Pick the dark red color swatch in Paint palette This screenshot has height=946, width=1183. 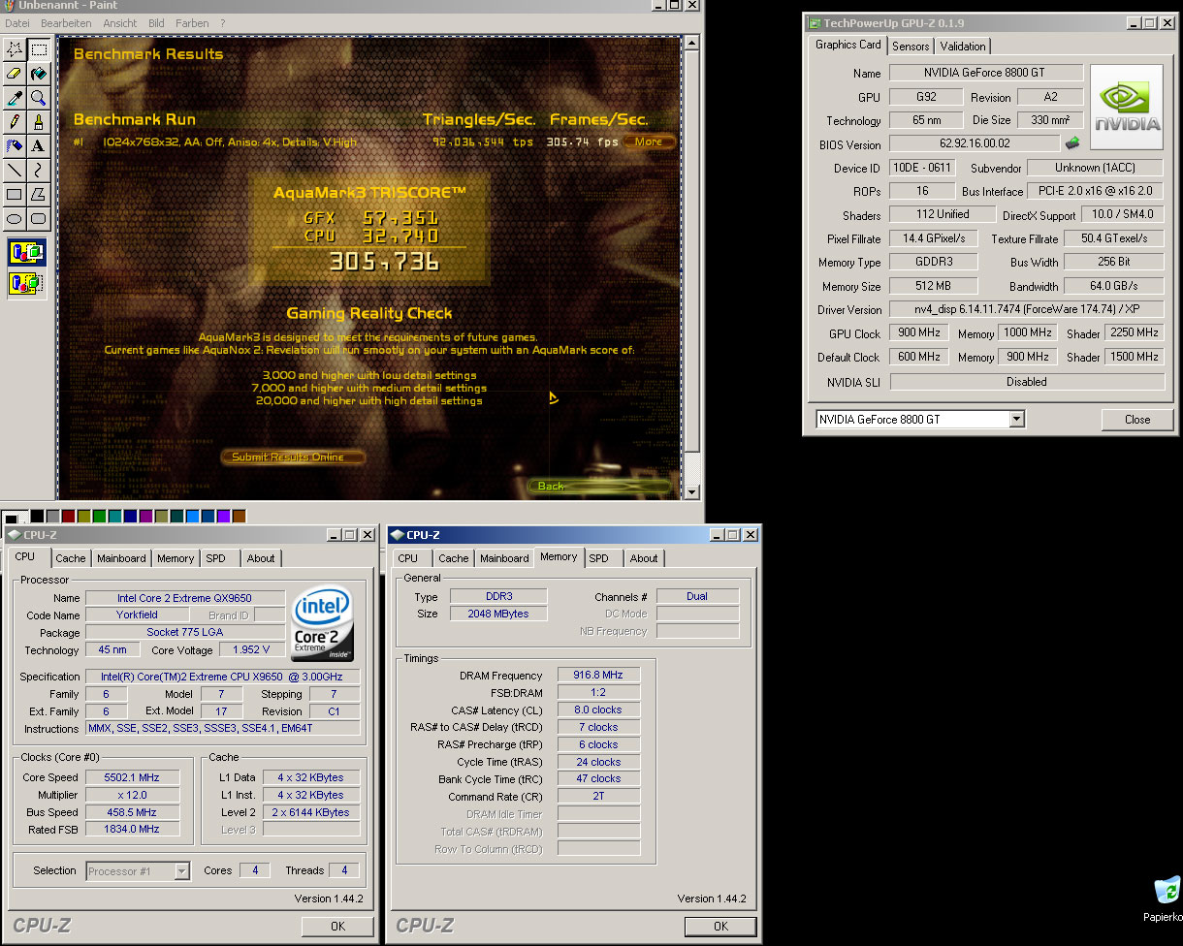click(x=68, y=517)
